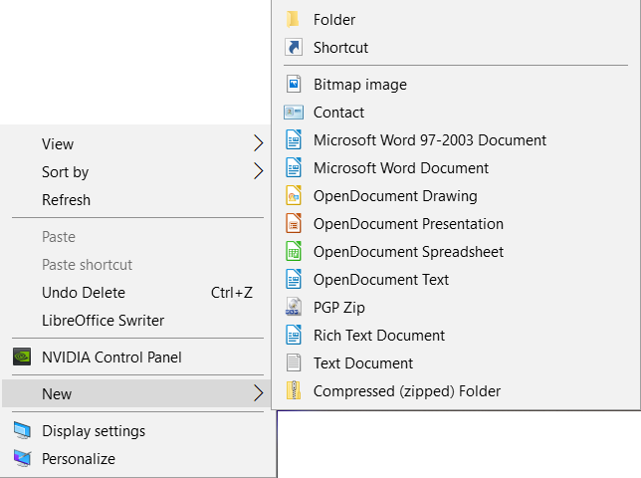Click the Microsoft Word 97-2003 Document icon
641x478 pixels.
pyautogui.click(x=294, y=139)
